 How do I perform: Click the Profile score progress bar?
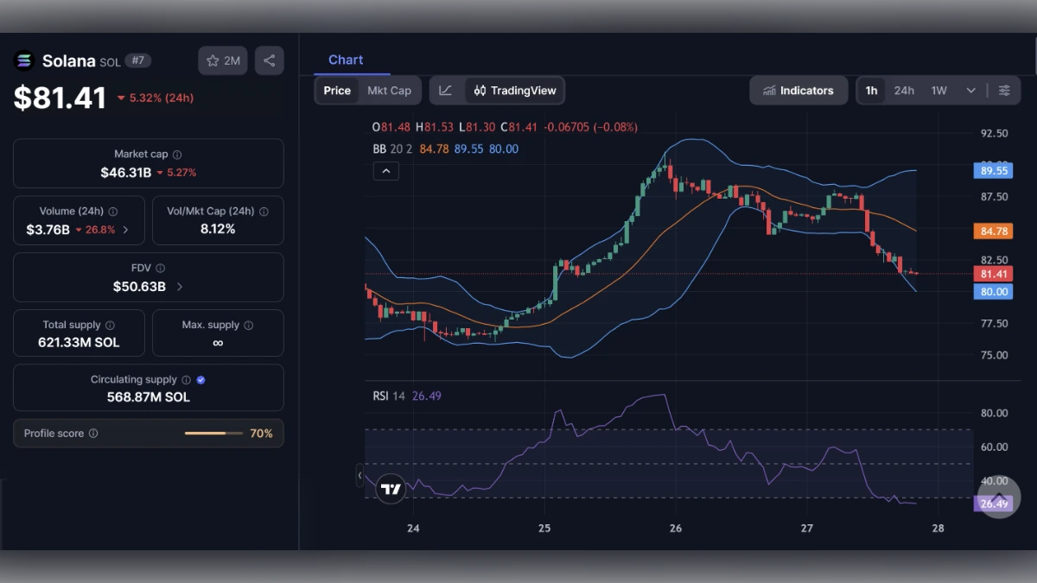point(213,433)
